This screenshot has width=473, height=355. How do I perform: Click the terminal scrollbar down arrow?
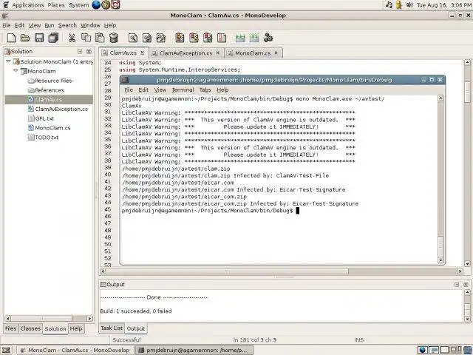440,260
